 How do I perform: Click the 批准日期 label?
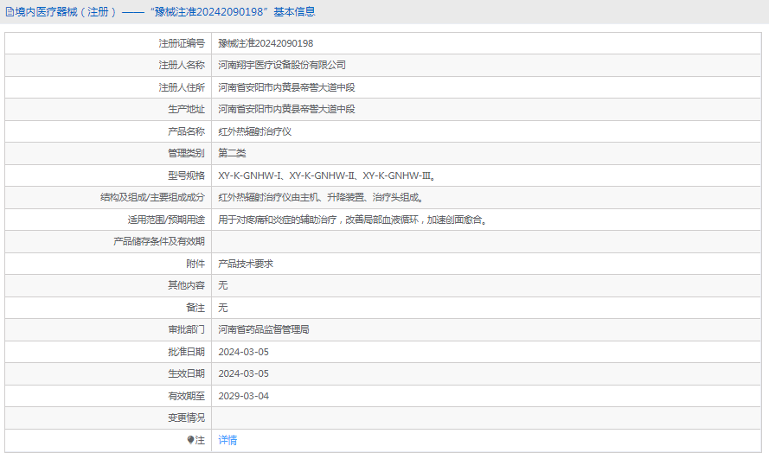[186, 352]
